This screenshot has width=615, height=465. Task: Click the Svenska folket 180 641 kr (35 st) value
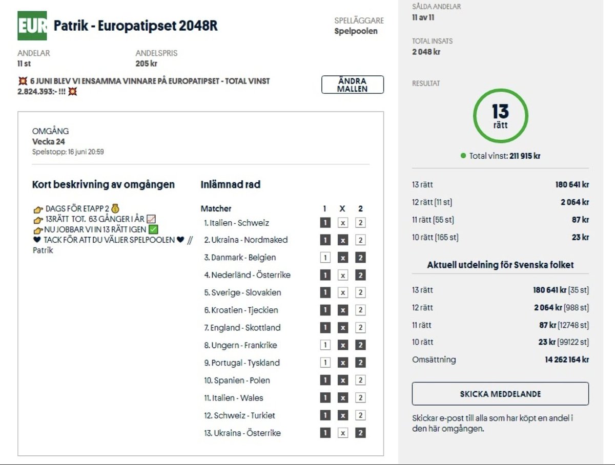(x=561, y=290)
